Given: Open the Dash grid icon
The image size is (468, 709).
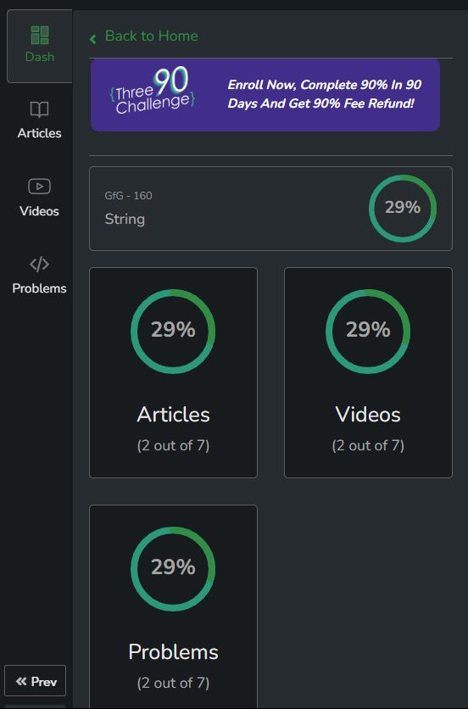Looking at the screenshot, I should point(39,35).
